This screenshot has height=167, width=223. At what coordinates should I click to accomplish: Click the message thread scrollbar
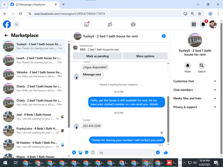tap(168, 119)
